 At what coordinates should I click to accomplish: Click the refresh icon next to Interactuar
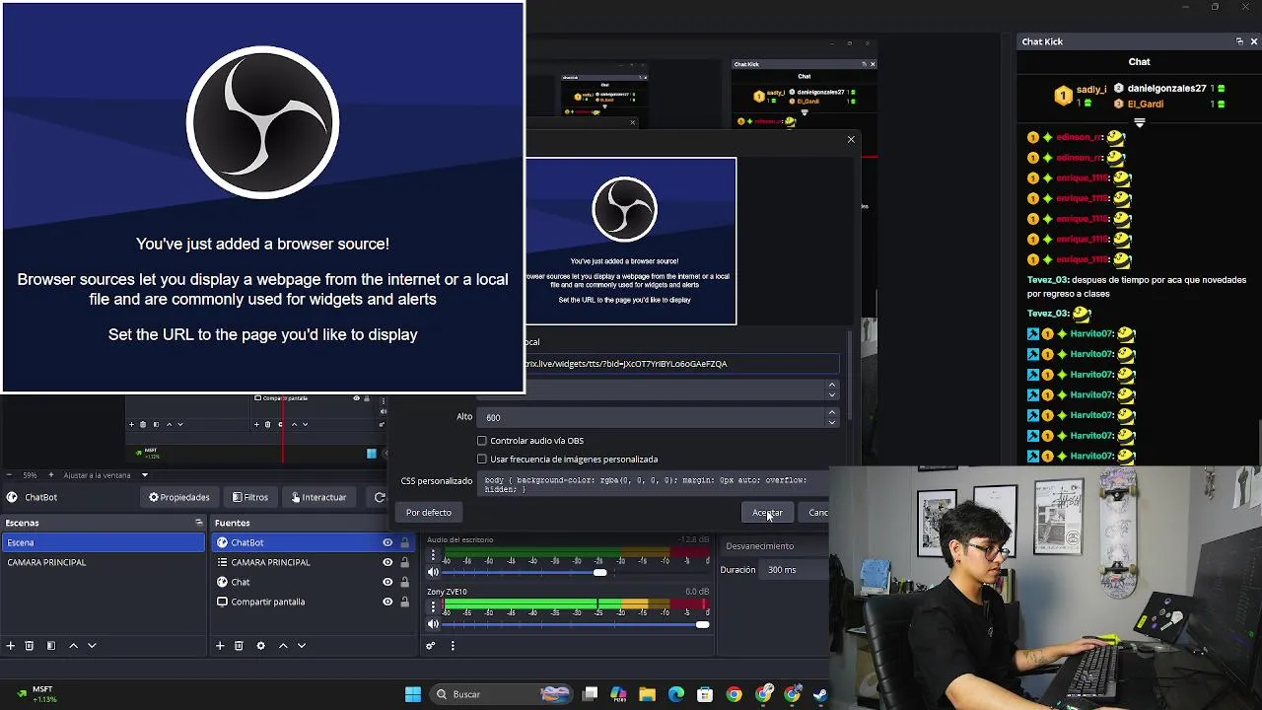click(x=380, y=497)
